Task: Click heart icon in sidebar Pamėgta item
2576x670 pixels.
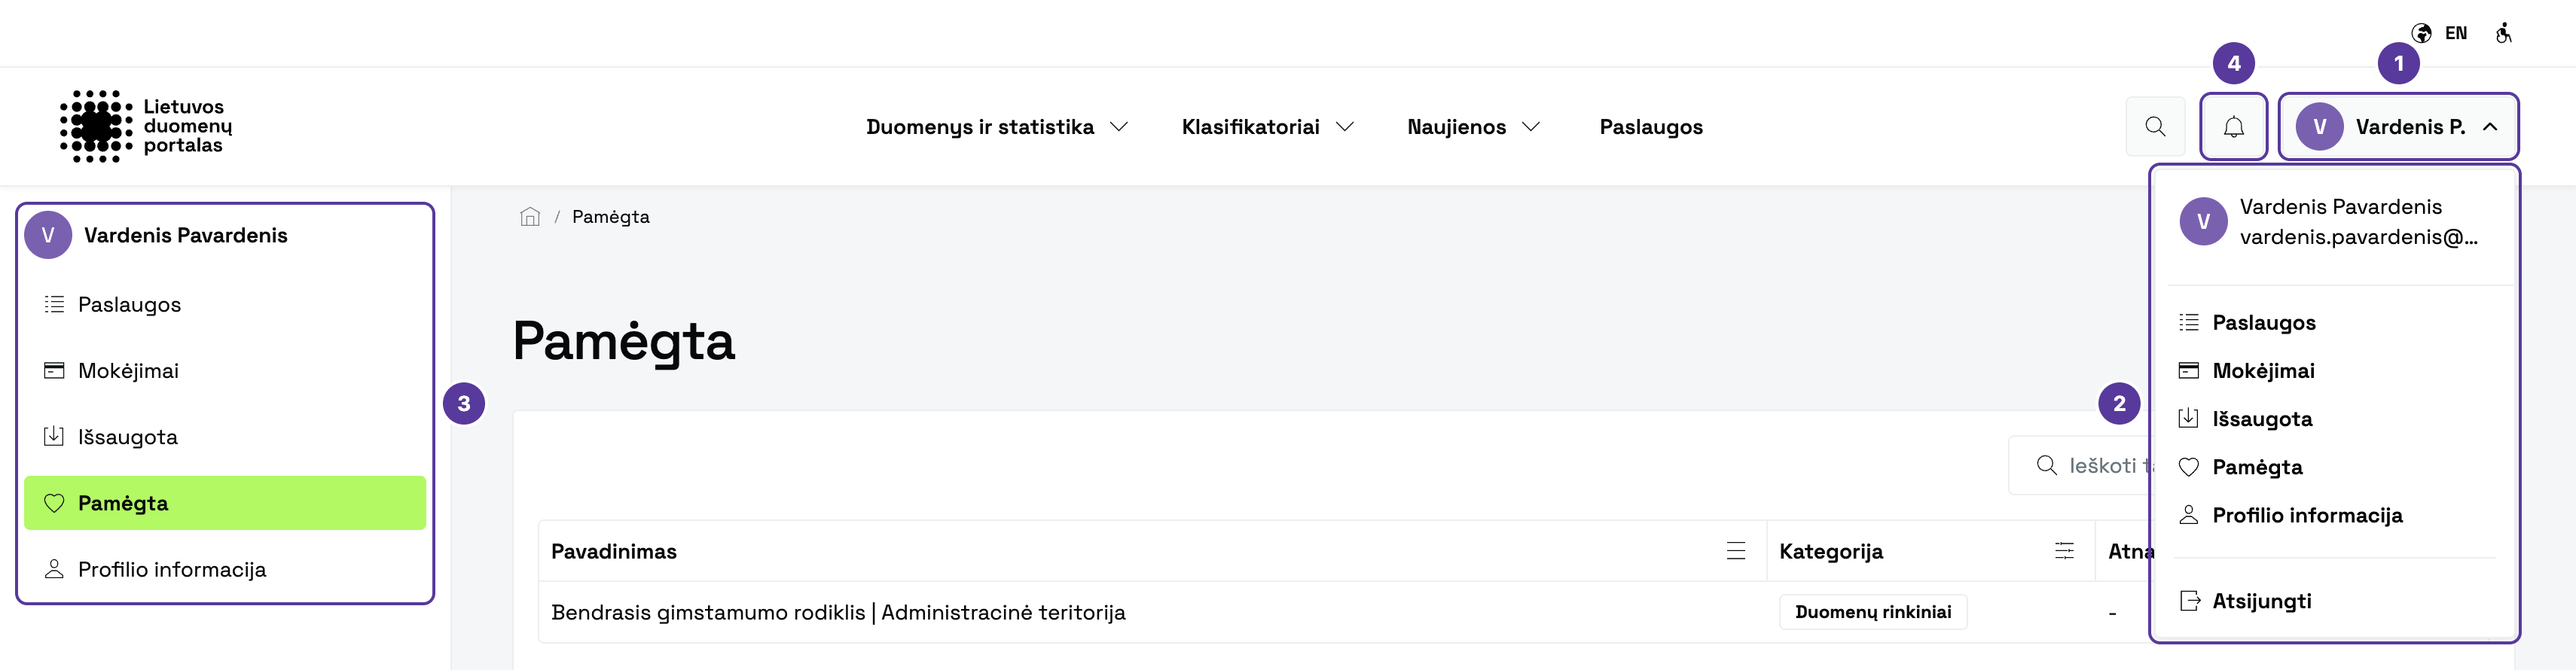Action: click(x=54, y=503)
